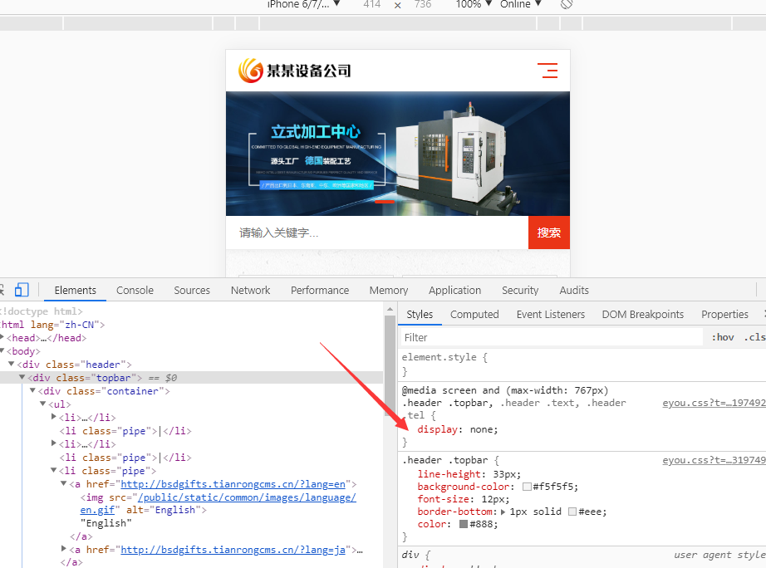Collapse the body element node
This screenshot has width=766, height=568.
2,350
